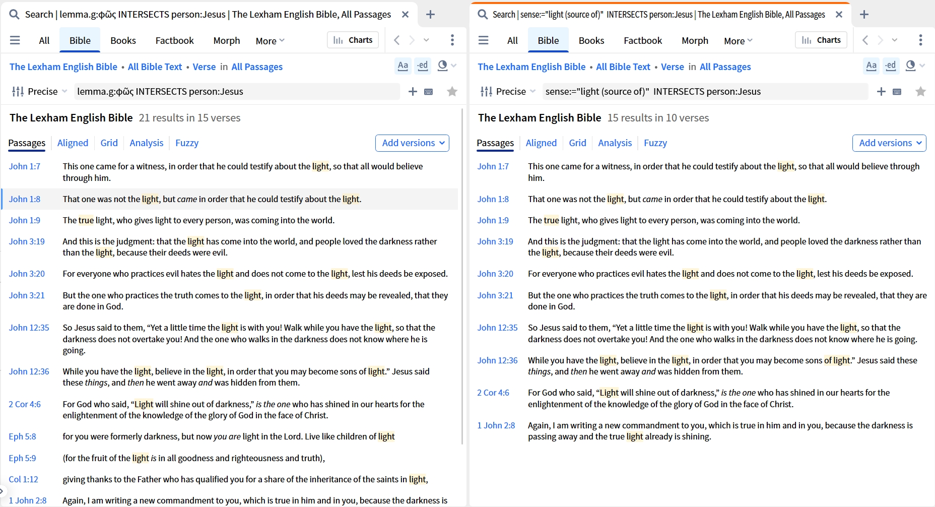The height and width of the screenshot is (507, 935).
Task: Expand Add versions dropdown in right panel
Action: click(889, 143)
